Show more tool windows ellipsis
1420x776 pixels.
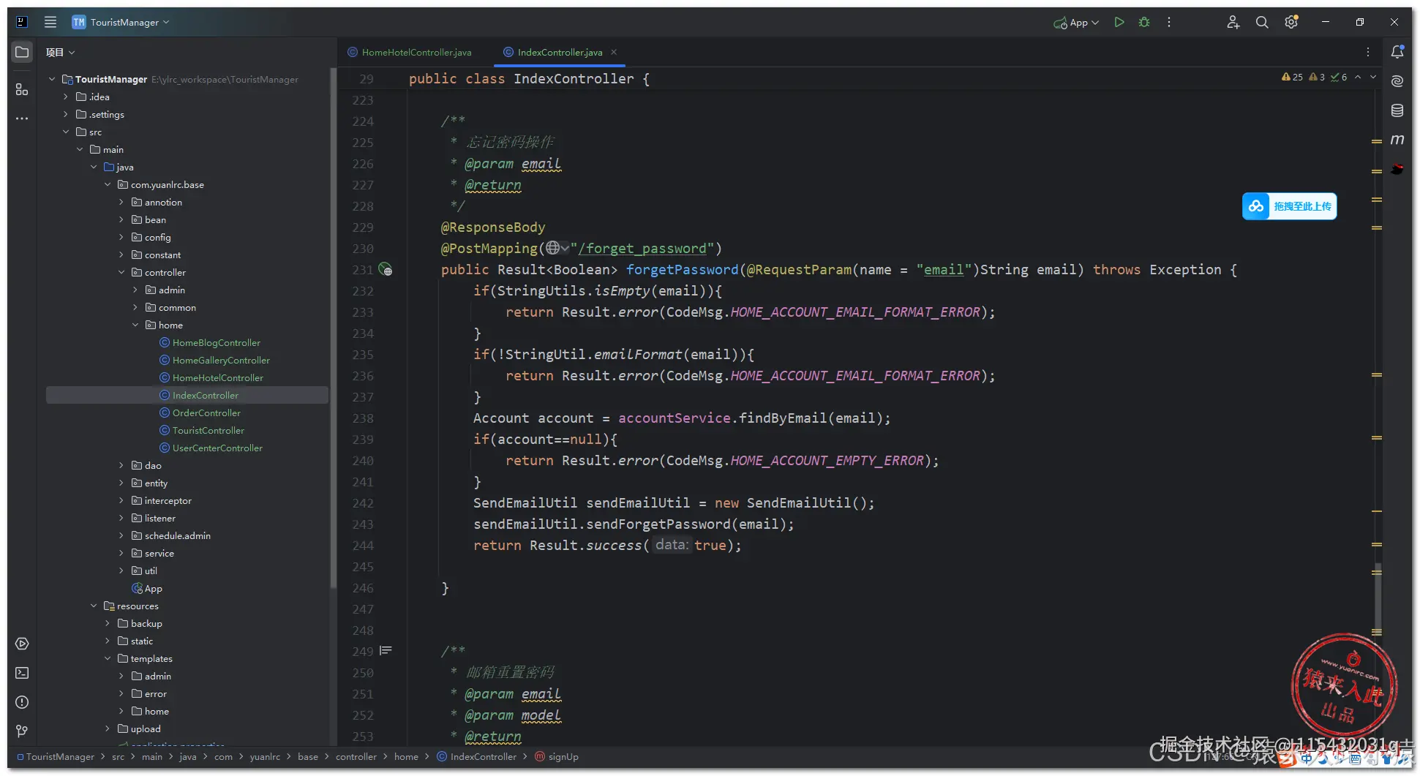pos(22,118)
